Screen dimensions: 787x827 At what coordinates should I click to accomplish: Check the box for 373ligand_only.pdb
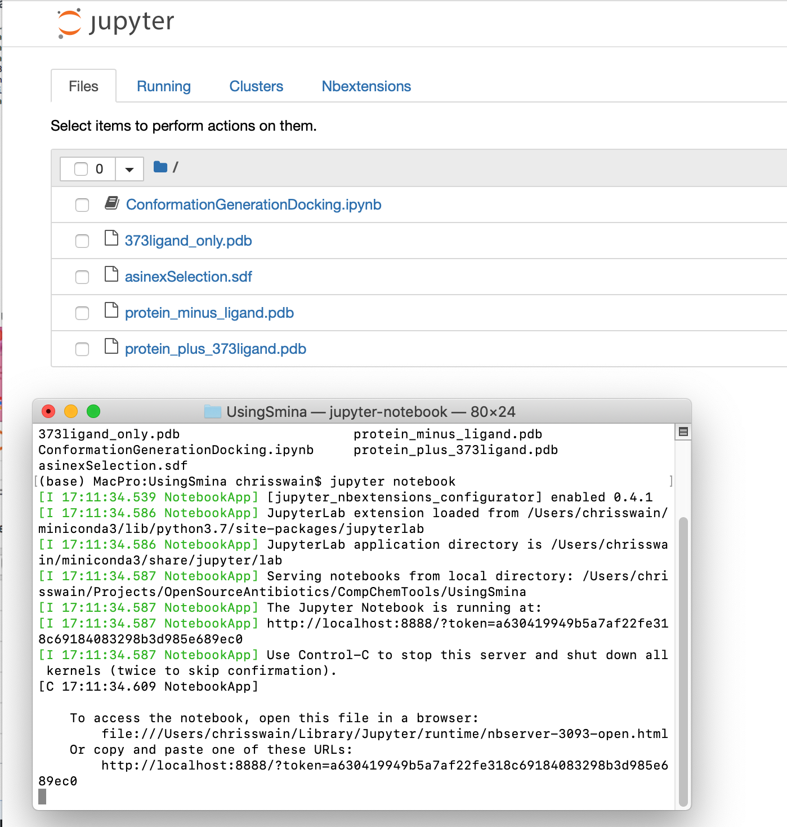(x=82, y=241)
